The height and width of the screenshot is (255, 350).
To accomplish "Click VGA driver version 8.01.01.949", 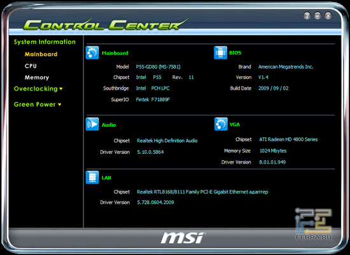I will tap(272, 162).
